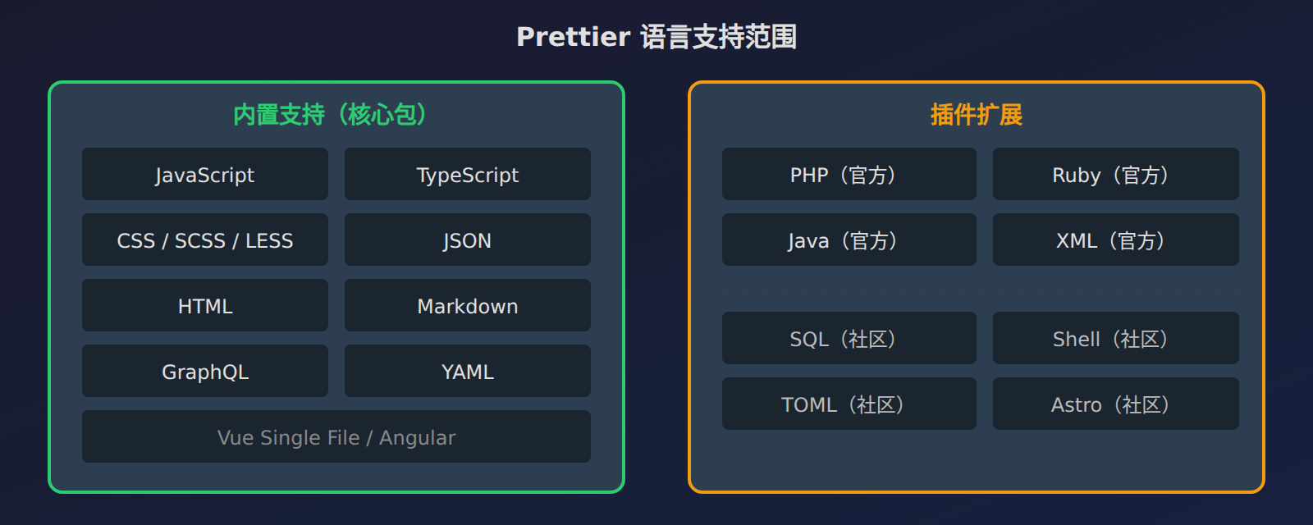Click the GraphQL tile
The image size is (1313, 525).
205,371
